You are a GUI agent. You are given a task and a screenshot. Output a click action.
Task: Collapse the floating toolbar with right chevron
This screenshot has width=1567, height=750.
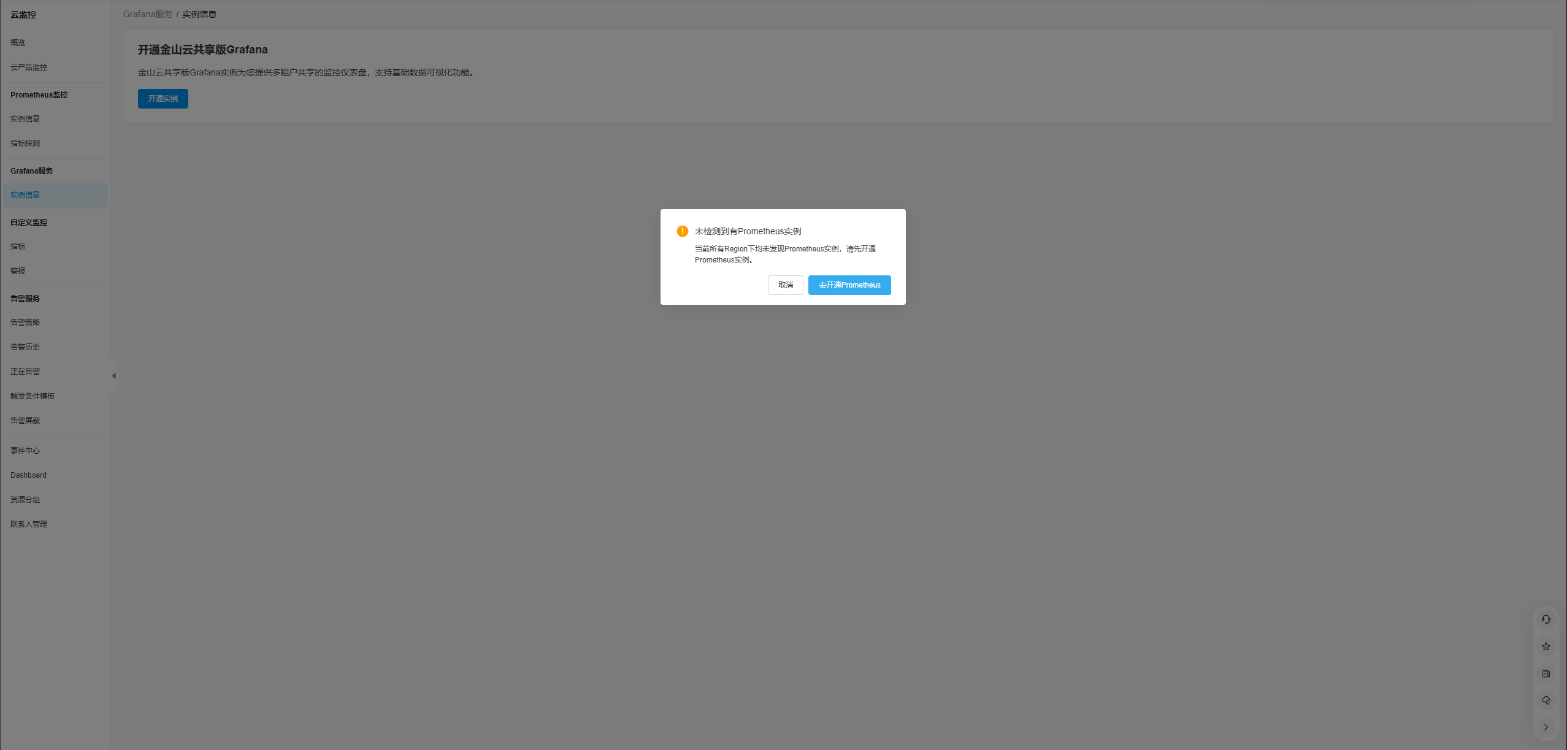pyautogui.click(x=1546, y=727)
